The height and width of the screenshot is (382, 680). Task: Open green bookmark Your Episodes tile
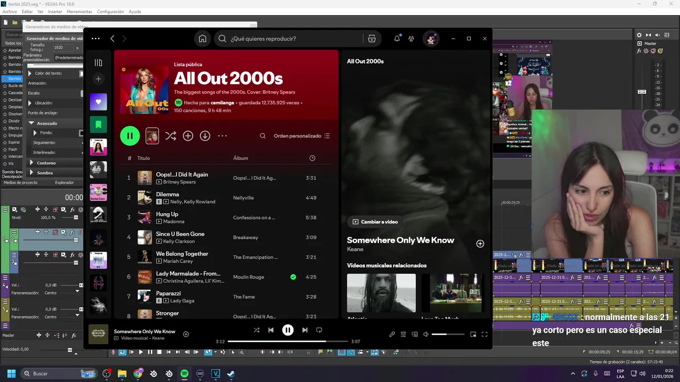coord(98,125)
